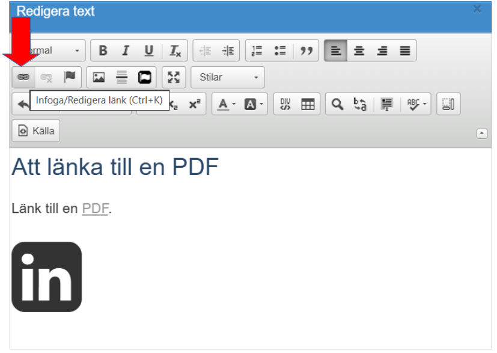
Task: Toggle italic formatting
Action: (x=126, y=51)
